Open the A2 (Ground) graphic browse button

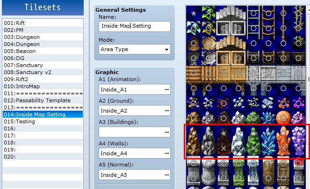coord(167,111)
